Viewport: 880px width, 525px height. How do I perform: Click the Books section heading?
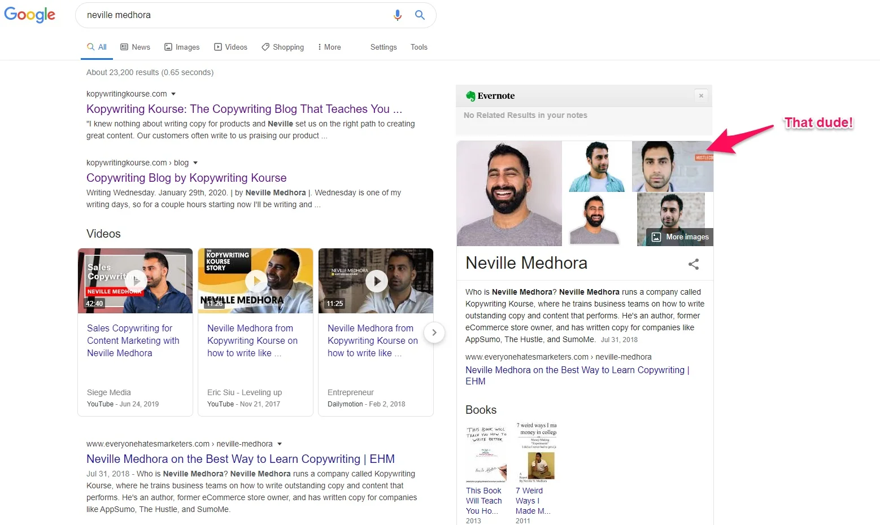tap(481, 410)
